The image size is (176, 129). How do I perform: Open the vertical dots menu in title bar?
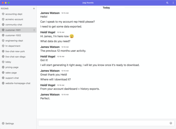(172, 3)
